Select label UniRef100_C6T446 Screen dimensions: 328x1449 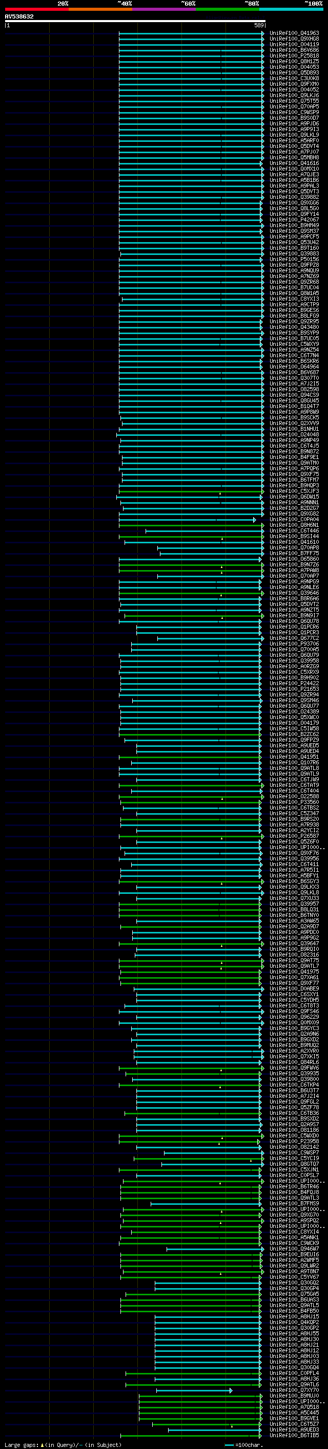point(294,530)
